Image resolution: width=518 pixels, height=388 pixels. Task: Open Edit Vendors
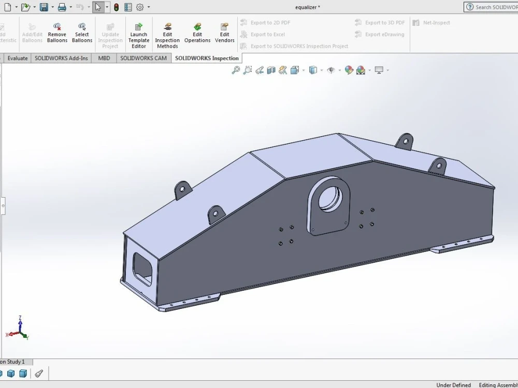pyautogui.click(x=225, y=33)
